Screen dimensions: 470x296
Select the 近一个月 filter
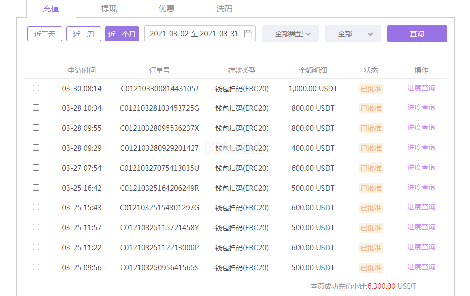[122, 34]
